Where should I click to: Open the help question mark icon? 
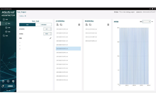pyautogui.click(x=3, y=81)
